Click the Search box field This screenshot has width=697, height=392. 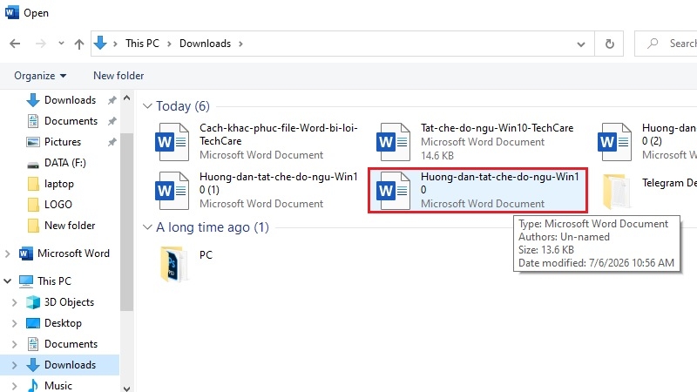click(666, 44)
